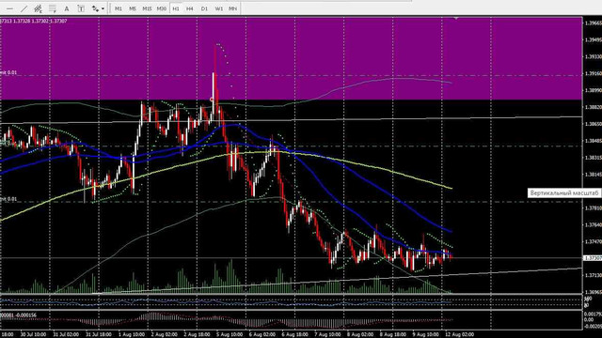Switch chart to M5 timeframe
The image size is (602, 338).
(133, 8)
